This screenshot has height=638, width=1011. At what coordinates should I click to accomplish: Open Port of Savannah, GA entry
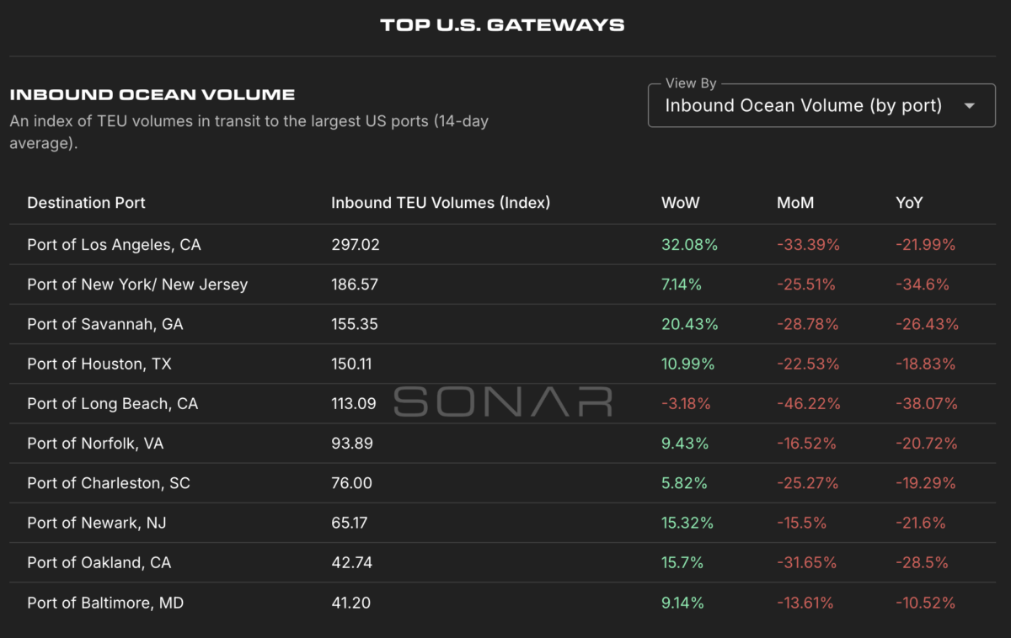104,324
